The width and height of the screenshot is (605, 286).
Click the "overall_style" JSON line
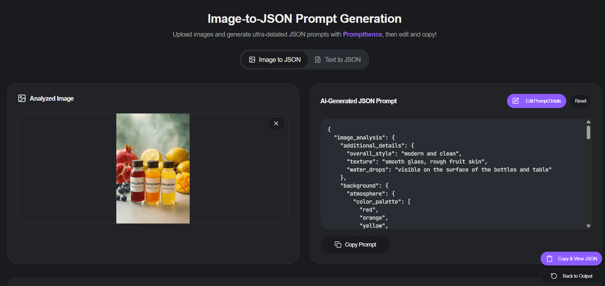pos(404,154)
